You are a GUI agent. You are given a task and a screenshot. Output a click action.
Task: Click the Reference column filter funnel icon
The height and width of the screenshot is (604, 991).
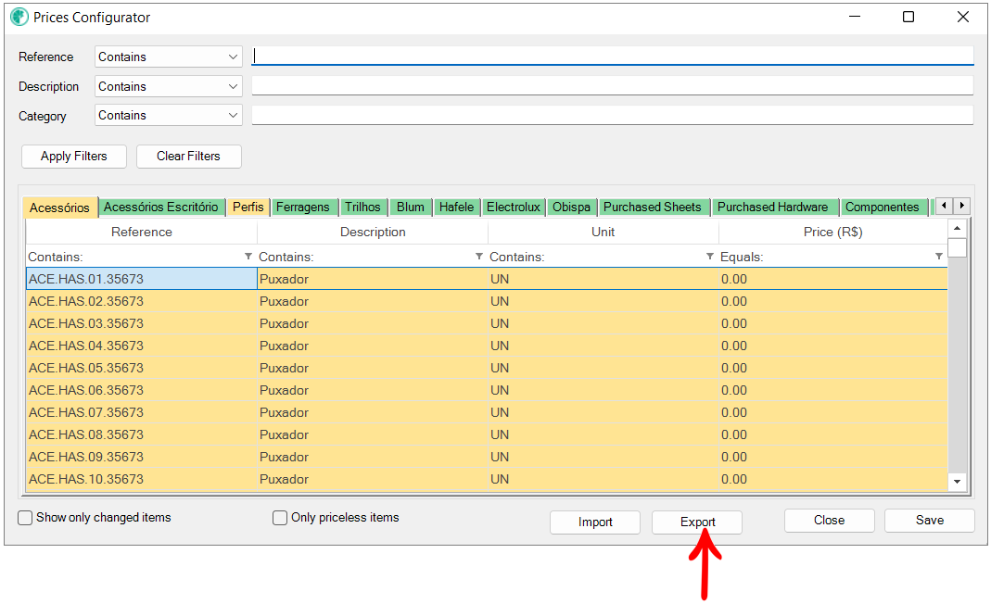click(x=248, y=257)
